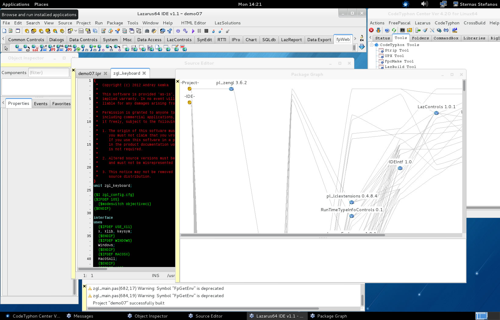Click the Package Graph horizontal scrollbar

283,235
